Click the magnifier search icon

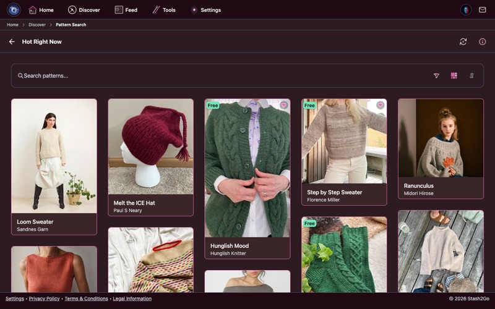click(x=20, y=75)
